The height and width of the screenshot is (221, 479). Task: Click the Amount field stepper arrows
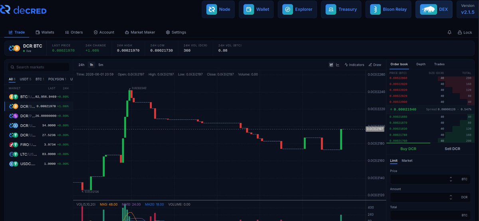pos(451,197)
